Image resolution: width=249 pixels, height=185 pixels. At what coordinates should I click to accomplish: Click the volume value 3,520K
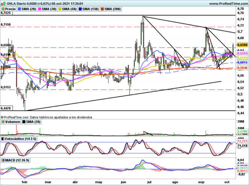coord(242,131)
